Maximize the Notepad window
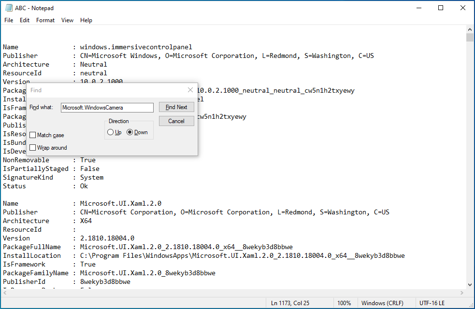The width and height of the screenshot is (475, 309). point(441,8)
